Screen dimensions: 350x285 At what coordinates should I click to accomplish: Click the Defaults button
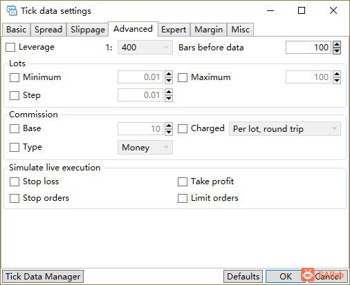[x=243, y=276]
